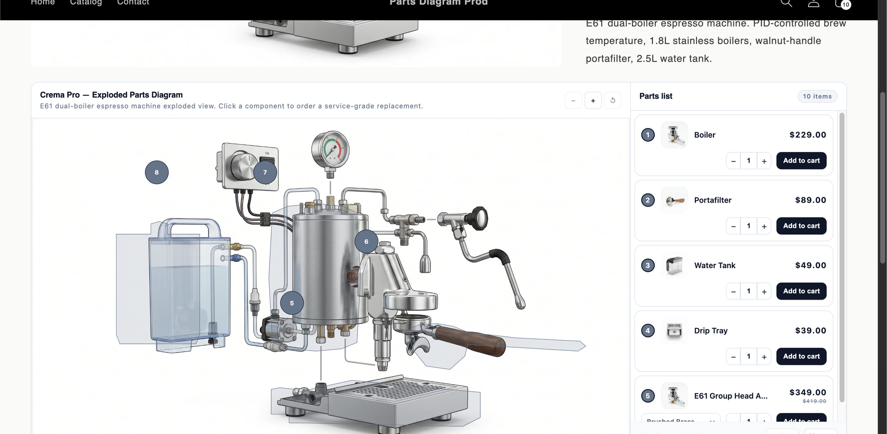Image resolution: width=887 pixels, height=434 pixels.
Task: Click number badge 1 in parts list
Action: 648,135
